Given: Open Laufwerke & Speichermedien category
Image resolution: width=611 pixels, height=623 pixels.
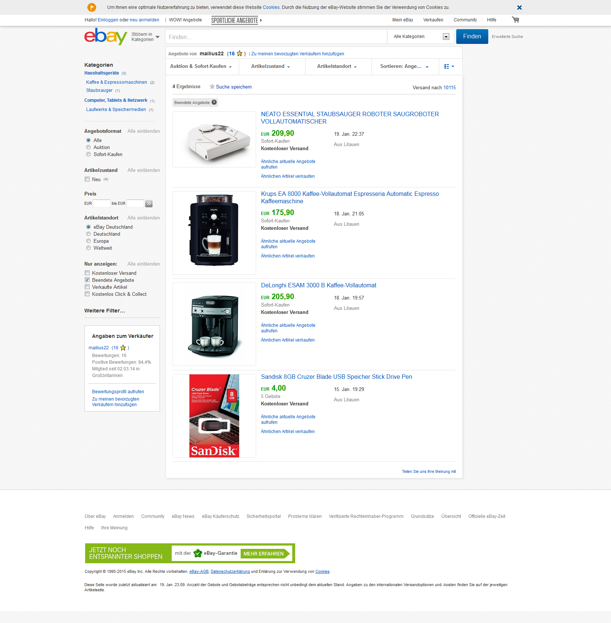Looking at the screenshot, I should point(116,110).
